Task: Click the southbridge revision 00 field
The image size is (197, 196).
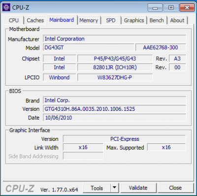Action: coord(177,67)
